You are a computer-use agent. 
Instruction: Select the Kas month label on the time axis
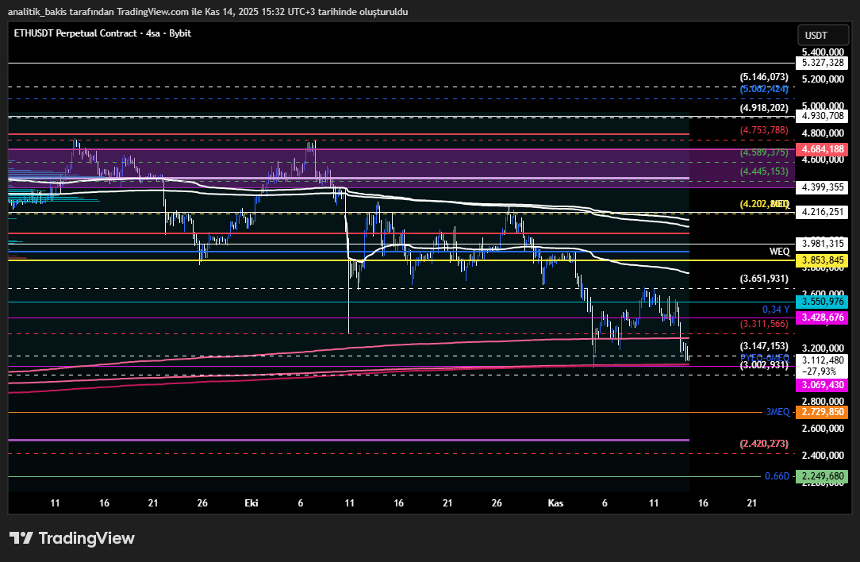tap(555, 502)
